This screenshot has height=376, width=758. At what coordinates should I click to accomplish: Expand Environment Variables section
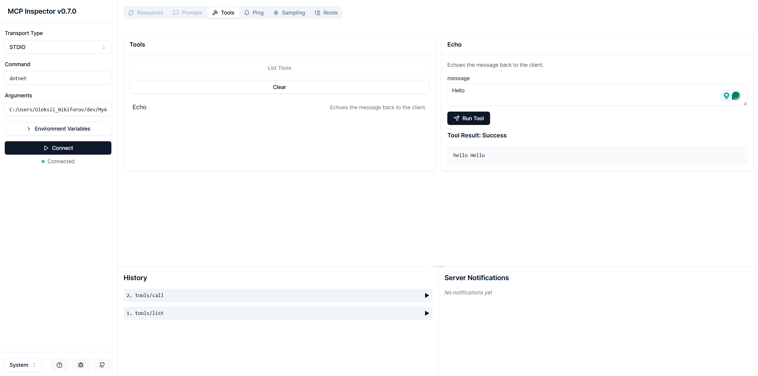58,128
